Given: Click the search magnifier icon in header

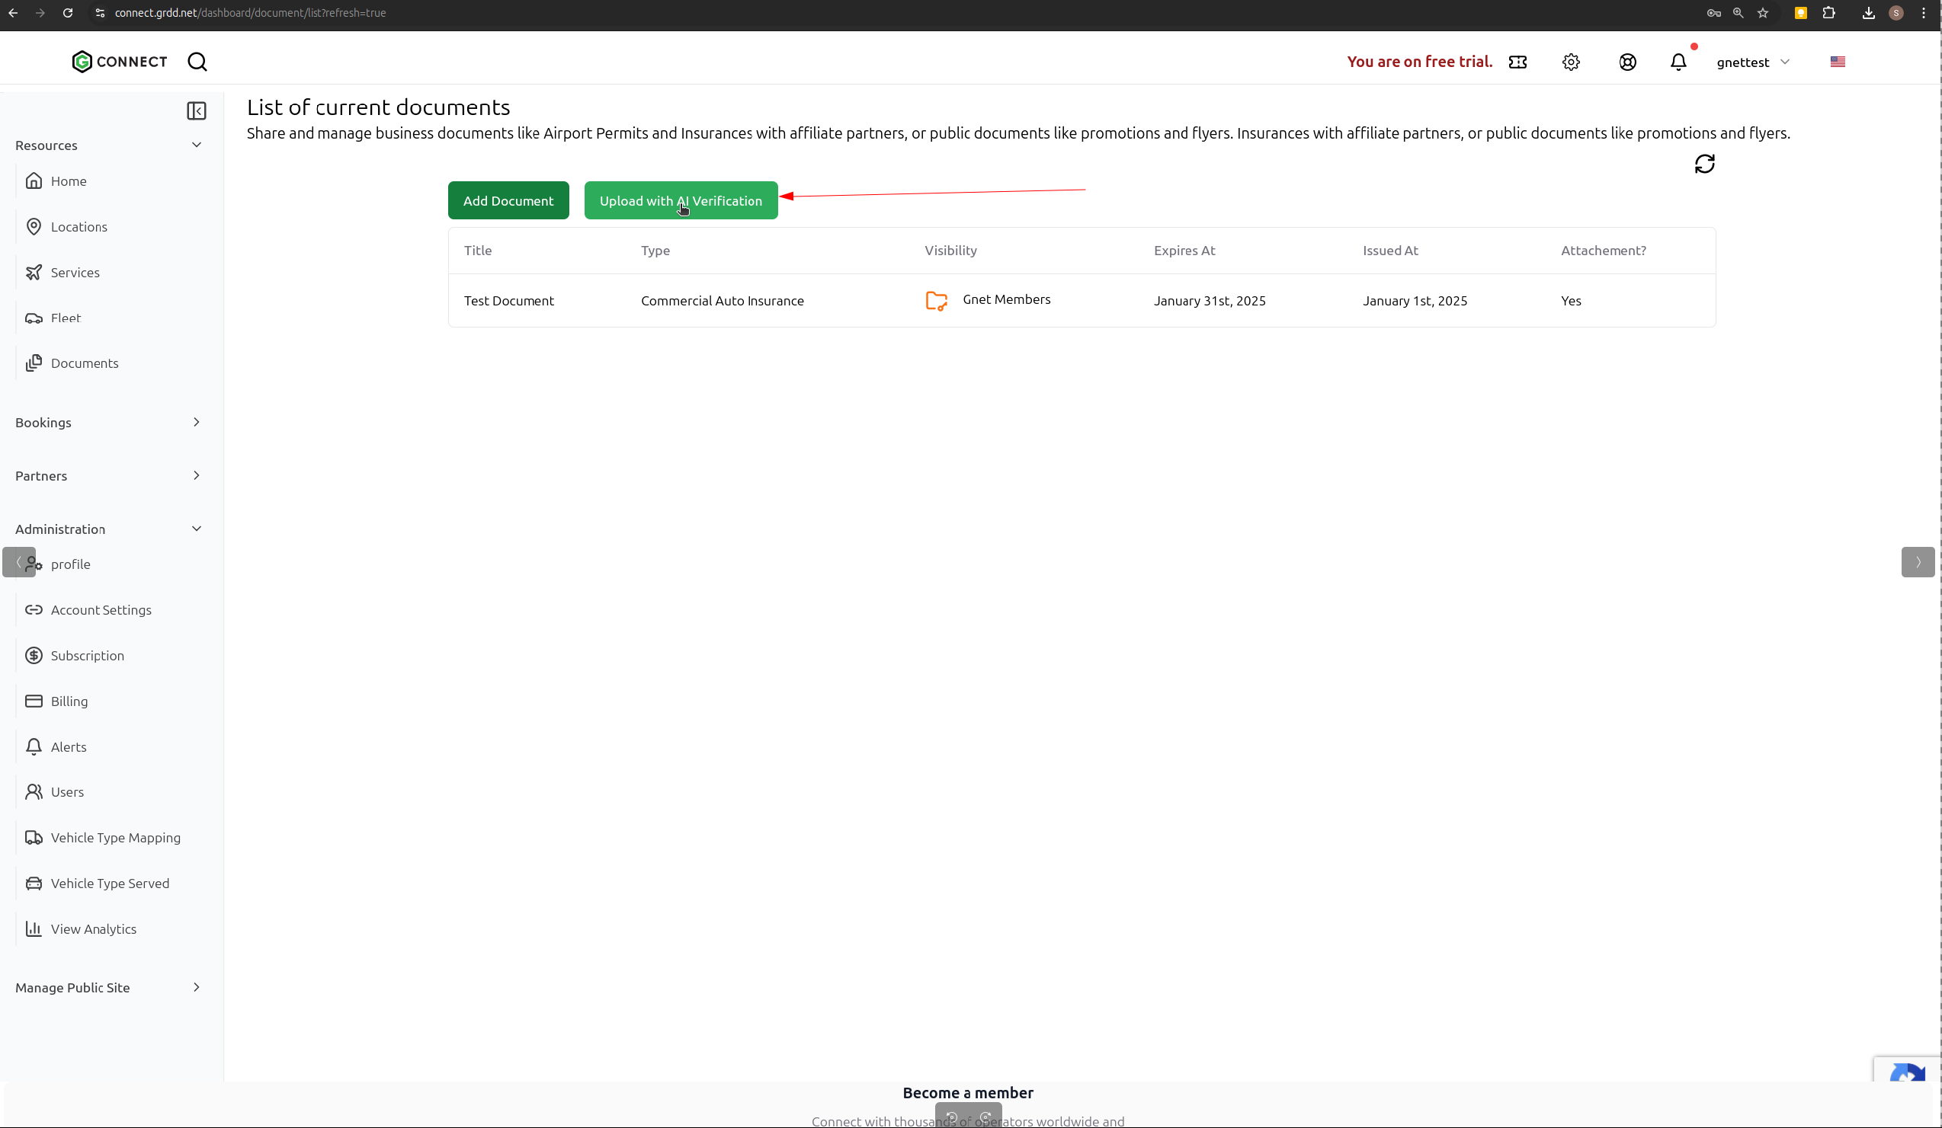Looking at the screenshot, I should point(197,62).
